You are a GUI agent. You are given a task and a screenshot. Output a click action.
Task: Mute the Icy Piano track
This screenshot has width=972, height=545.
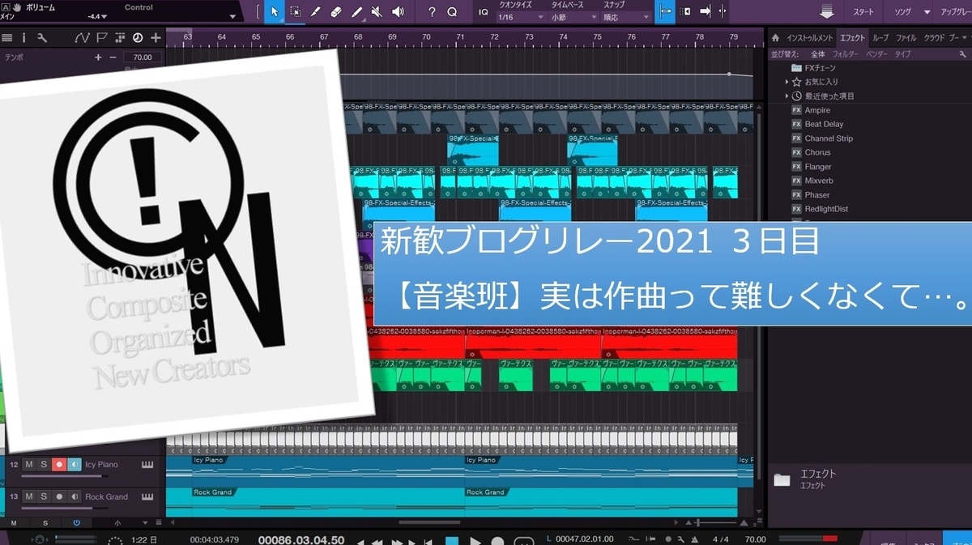(x=28, y=465)
